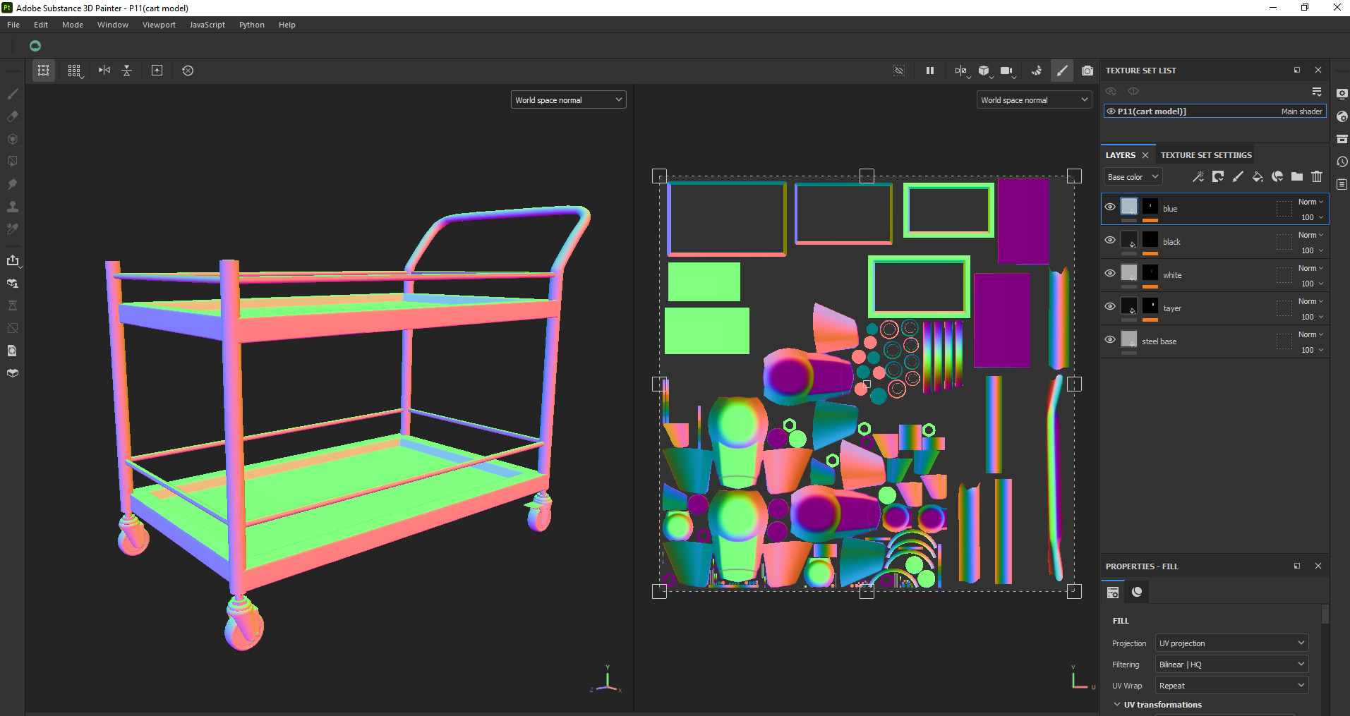Image resolution: width=1350 pixels, height=716 pixels.
Task: Open the History clock icon on right dock
Action: 1342,162
